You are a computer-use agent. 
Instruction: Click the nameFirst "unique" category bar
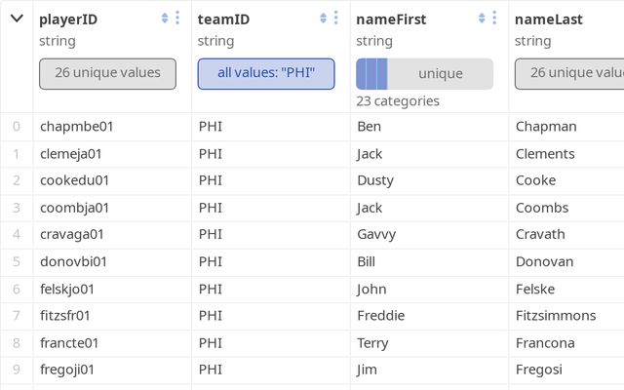click(441, 74)
